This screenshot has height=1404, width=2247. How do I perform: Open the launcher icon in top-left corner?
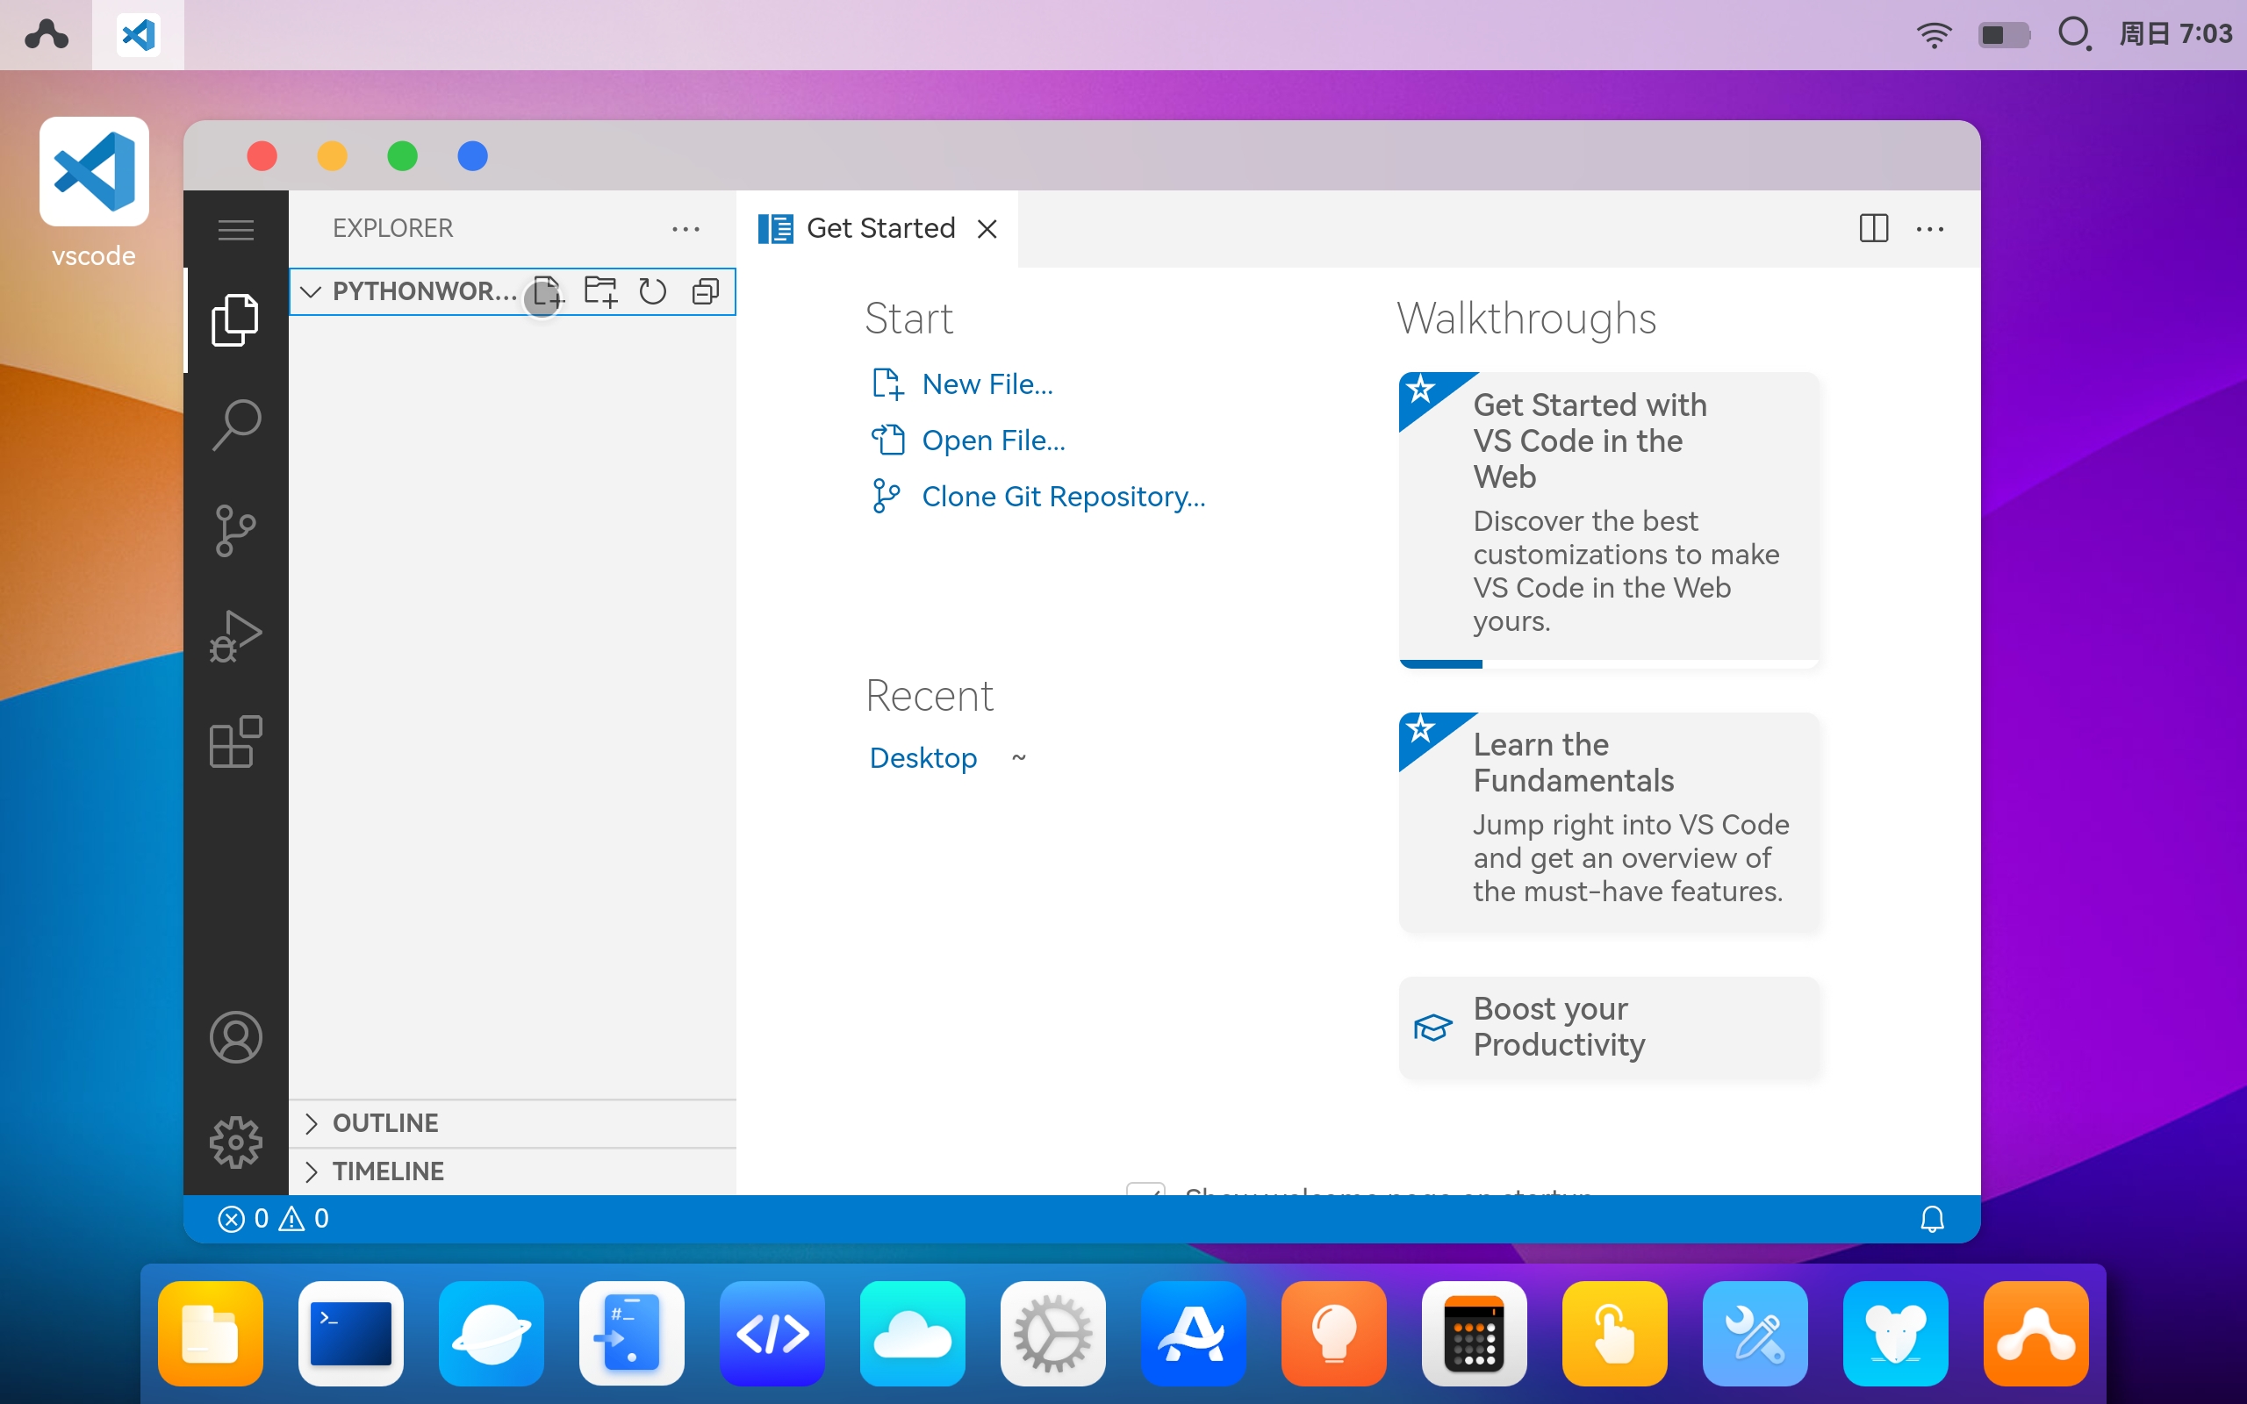47,35
